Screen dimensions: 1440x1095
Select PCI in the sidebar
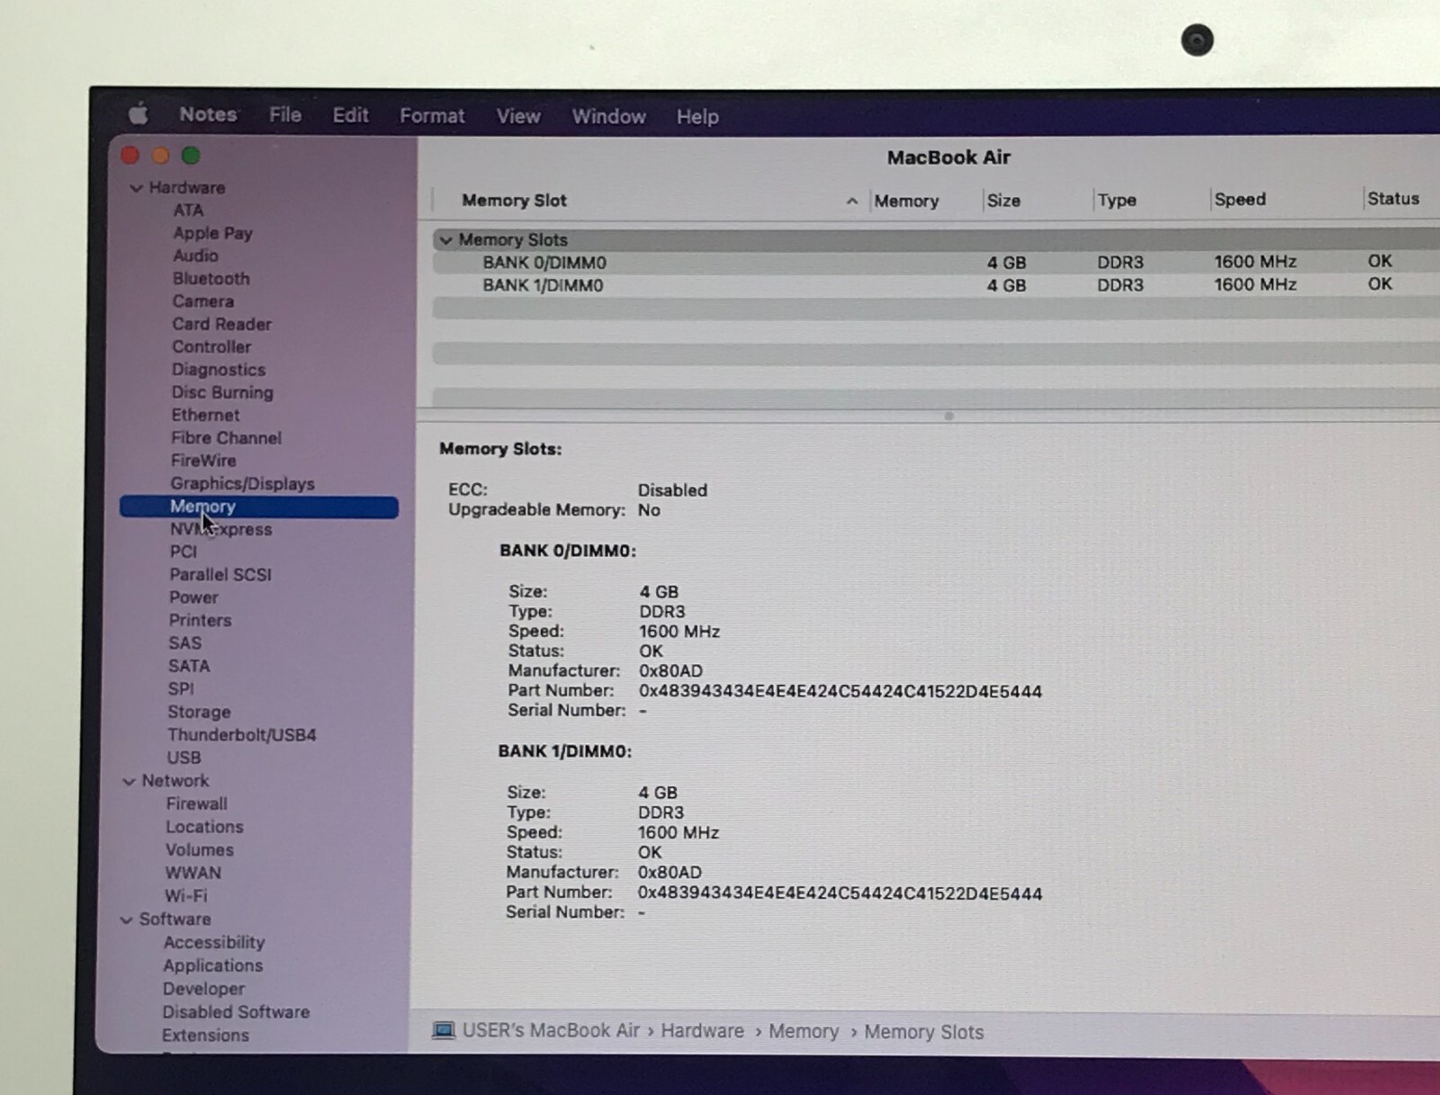click(183, 552)
